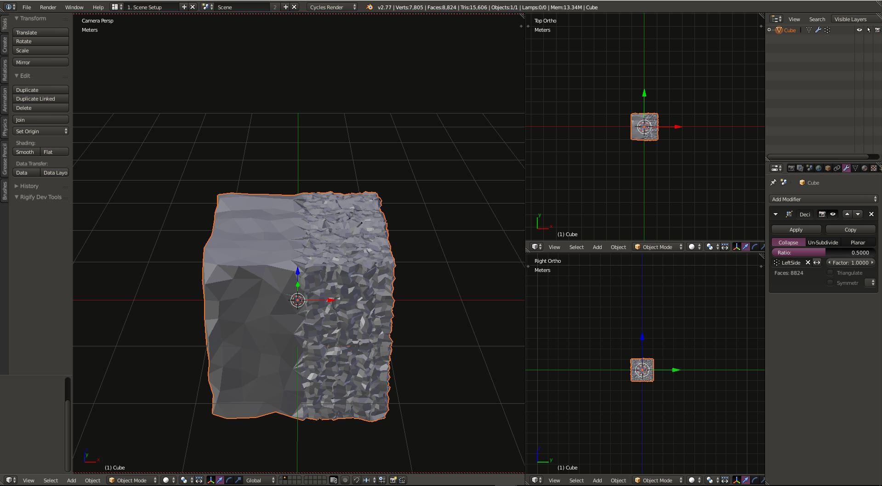Toggle Cube visibility eye in outliner
Screen dimensions: 882x486
point(859,30)
